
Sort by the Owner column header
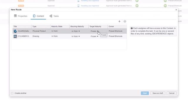point(117,26)
